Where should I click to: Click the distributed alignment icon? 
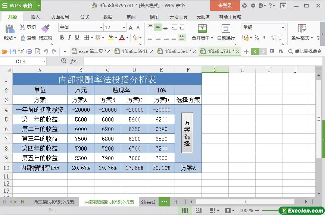182,38
